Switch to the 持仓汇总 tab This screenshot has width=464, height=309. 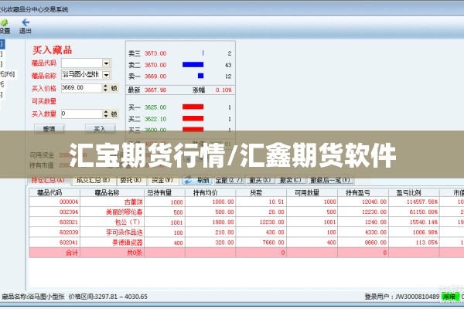coord(49,180)
